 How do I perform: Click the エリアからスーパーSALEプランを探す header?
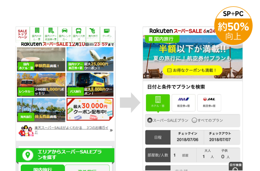tap(65, 155)
